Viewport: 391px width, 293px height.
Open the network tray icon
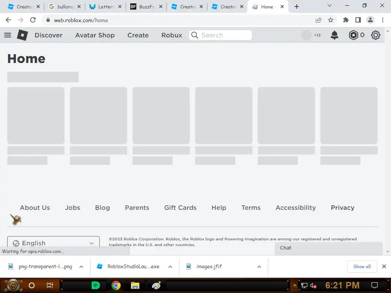click(x=304, y=285)
